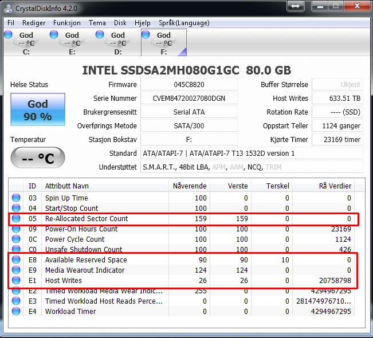Click the Nåverende column header

189,186
